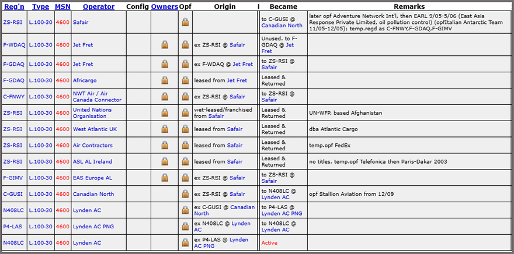Click the remark 'temp.opf FedEx'
Screen dimensions: 514x254
tap(329, 145)
